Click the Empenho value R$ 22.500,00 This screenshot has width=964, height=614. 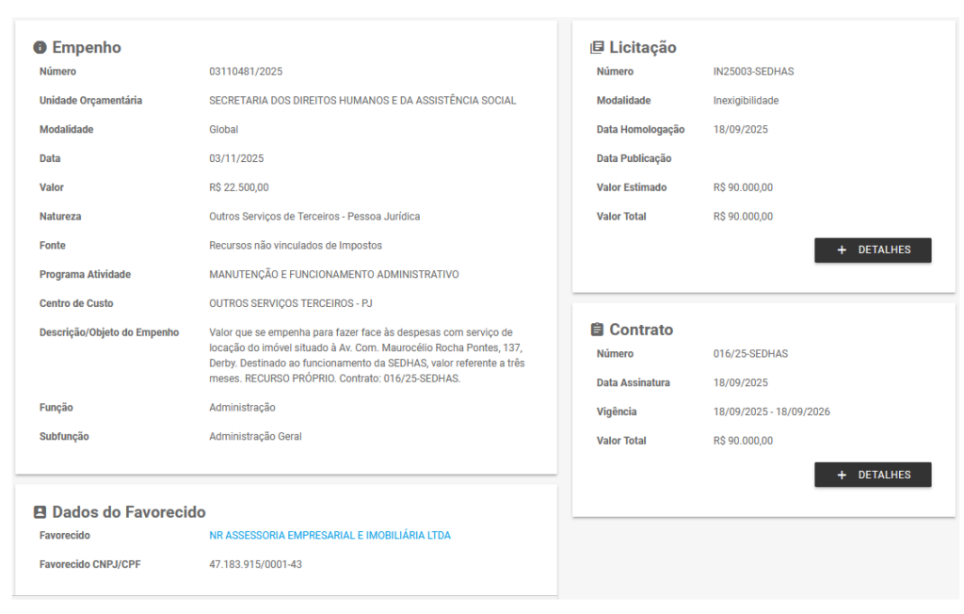click(238, 187)
